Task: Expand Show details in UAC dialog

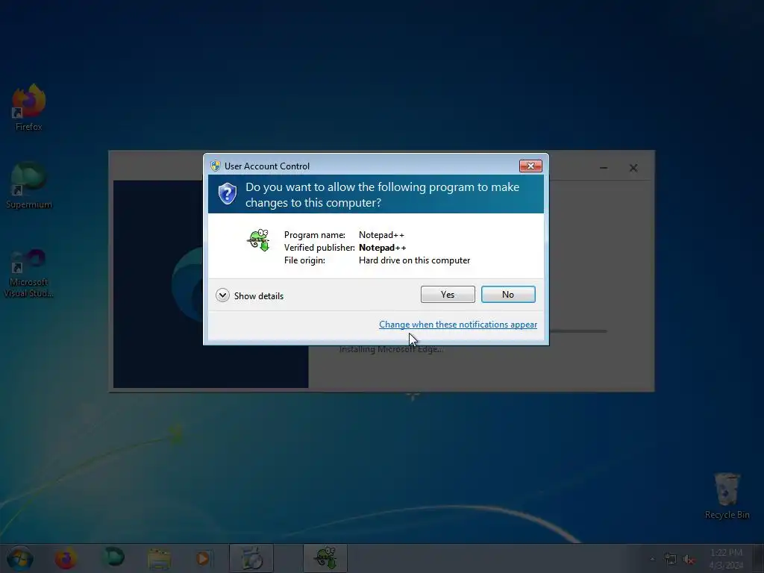Action: click(249, 295)
